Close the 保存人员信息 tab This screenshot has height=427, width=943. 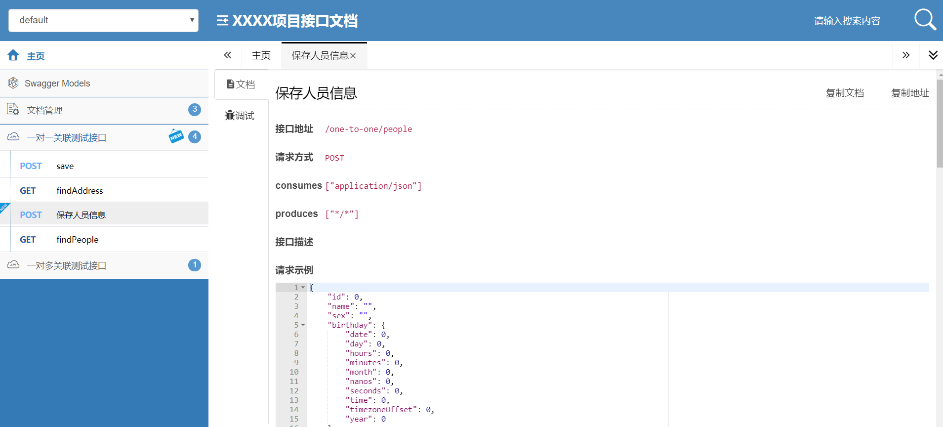click(353, 56)
